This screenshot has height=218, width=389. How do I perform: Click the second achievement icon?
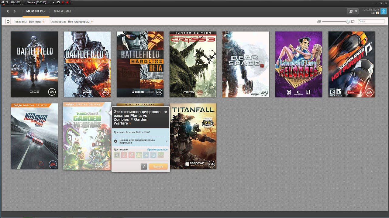(124, 155)
